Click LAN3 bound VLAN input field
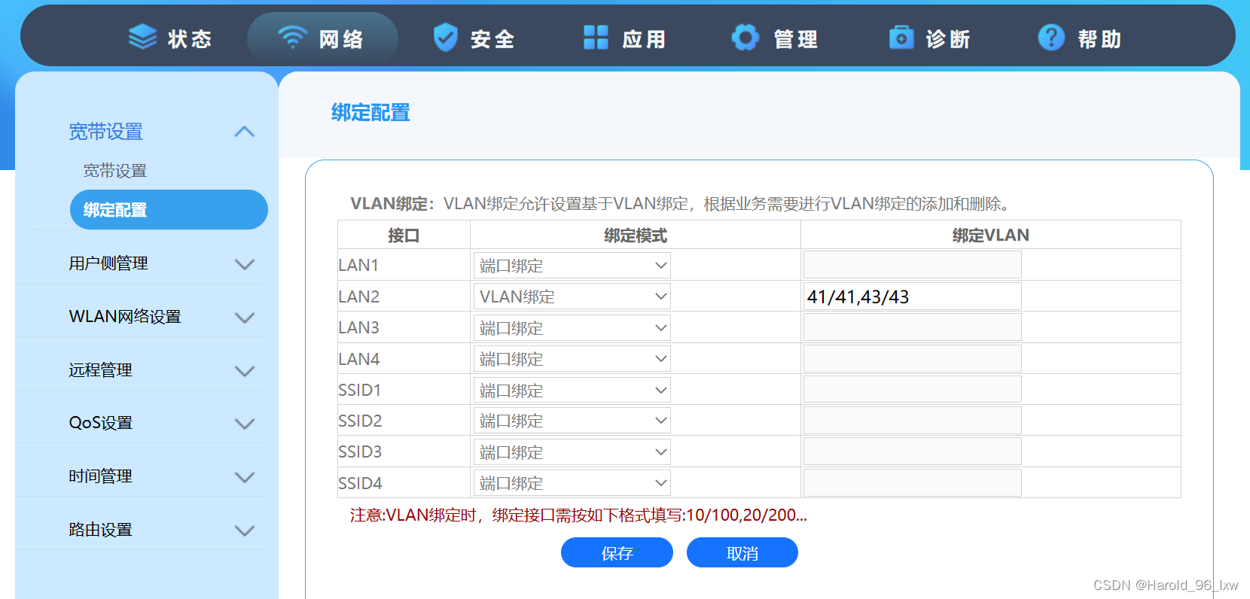Screen dimensions: 1250x599 coord(913,327)
